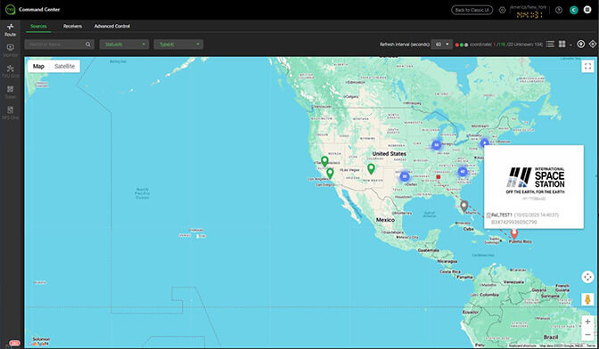Expand the arrow beside grid view
Screen dimensions: 599x349
(570, 45)
